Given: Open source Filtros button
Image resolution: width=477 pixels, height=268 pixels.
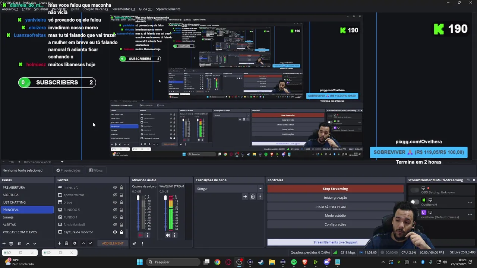Looking at the screenshot, I should [x=96, y=170].
